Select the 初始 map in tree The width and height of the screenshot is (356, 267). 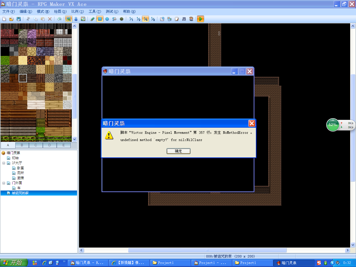pos(15,158)
